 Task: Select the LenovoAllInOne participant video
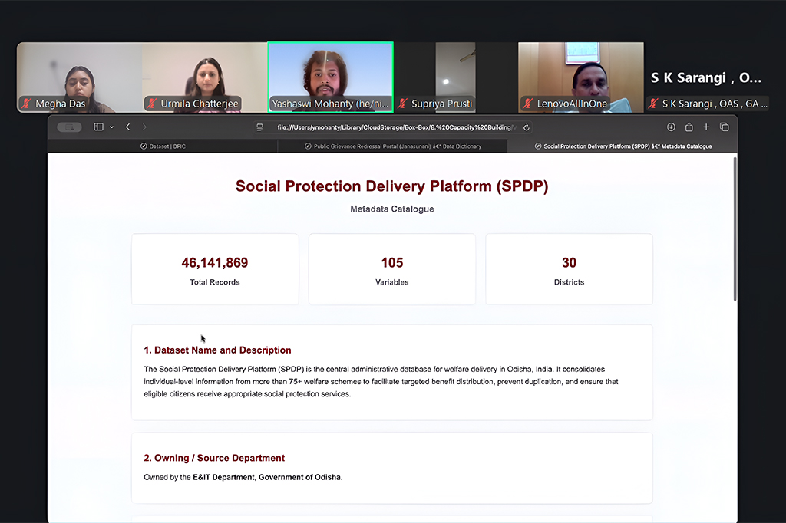coord(581,77)
